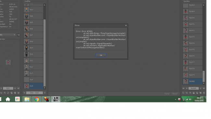Image resolution: width=211 pixels, height=119 pixels.
Task: Click the volume speaker tray icon
Action: 190,99
